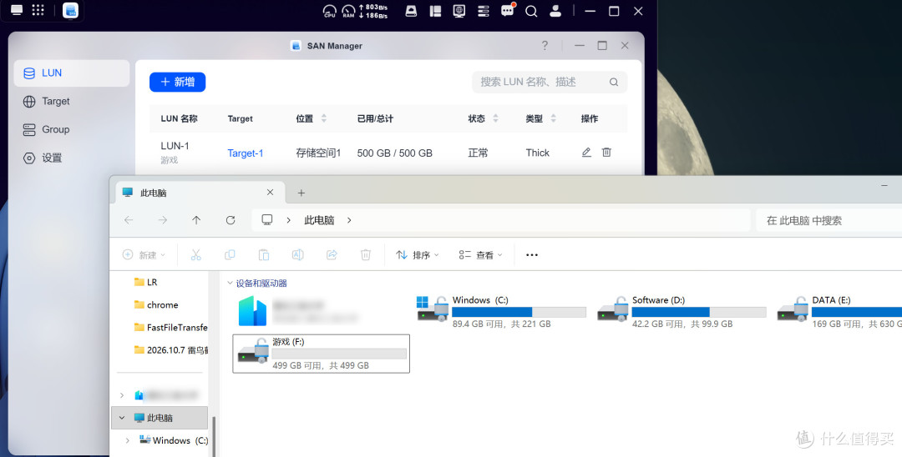
Task: Click the Copy icon in Explorer toolbar
Action: [x=230, y=254]
